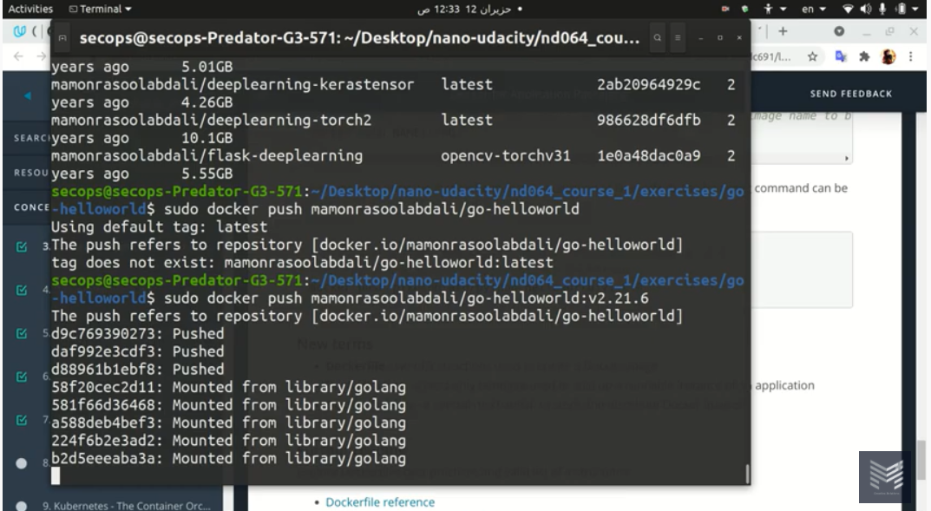Screen dimensions: 931x511
Task: Click the unfinished circle marker for lesson 8
Action: coord(22,463)
